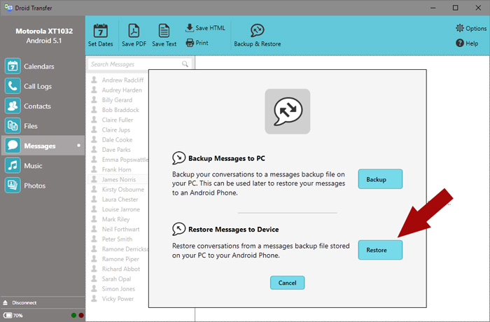This screenshot has width=490, height=322.
Task: Open the Help question mark
Action: click(x=467, y=43)
